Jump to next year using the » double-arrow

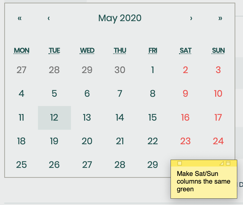tap(220, 18)
